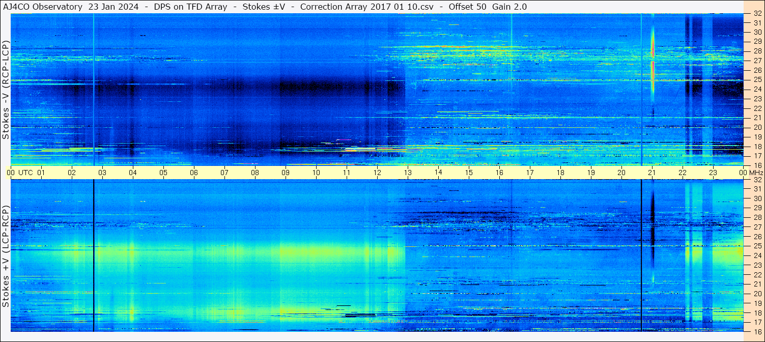Click the 'Stokes -V (RCP-LCP)' axis label
This screenshot has height=342, width=765.
(x=6, y=90)
